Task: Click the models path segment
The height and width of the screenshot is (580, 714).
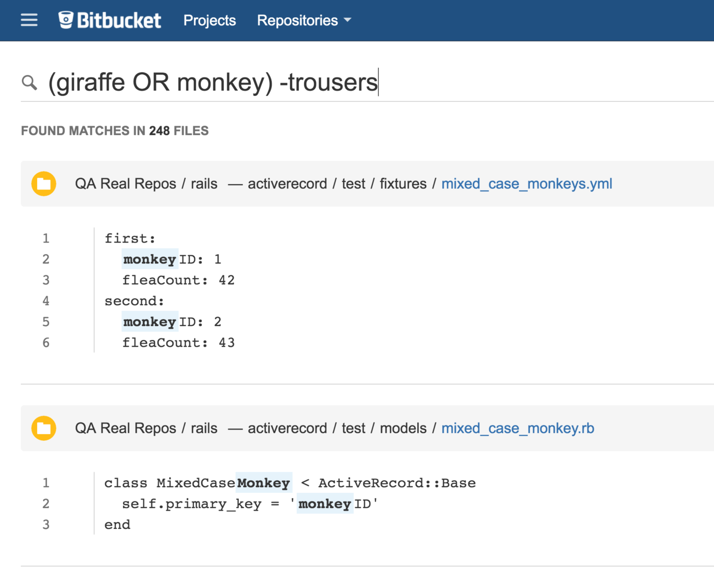Action: click(403, 428)
